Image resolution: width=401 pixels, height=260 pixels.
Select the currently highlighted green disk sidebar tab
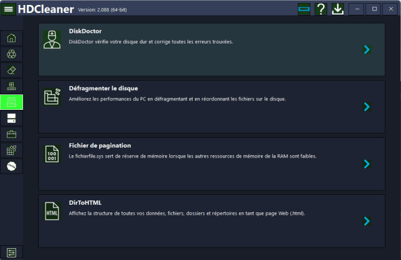11,102
